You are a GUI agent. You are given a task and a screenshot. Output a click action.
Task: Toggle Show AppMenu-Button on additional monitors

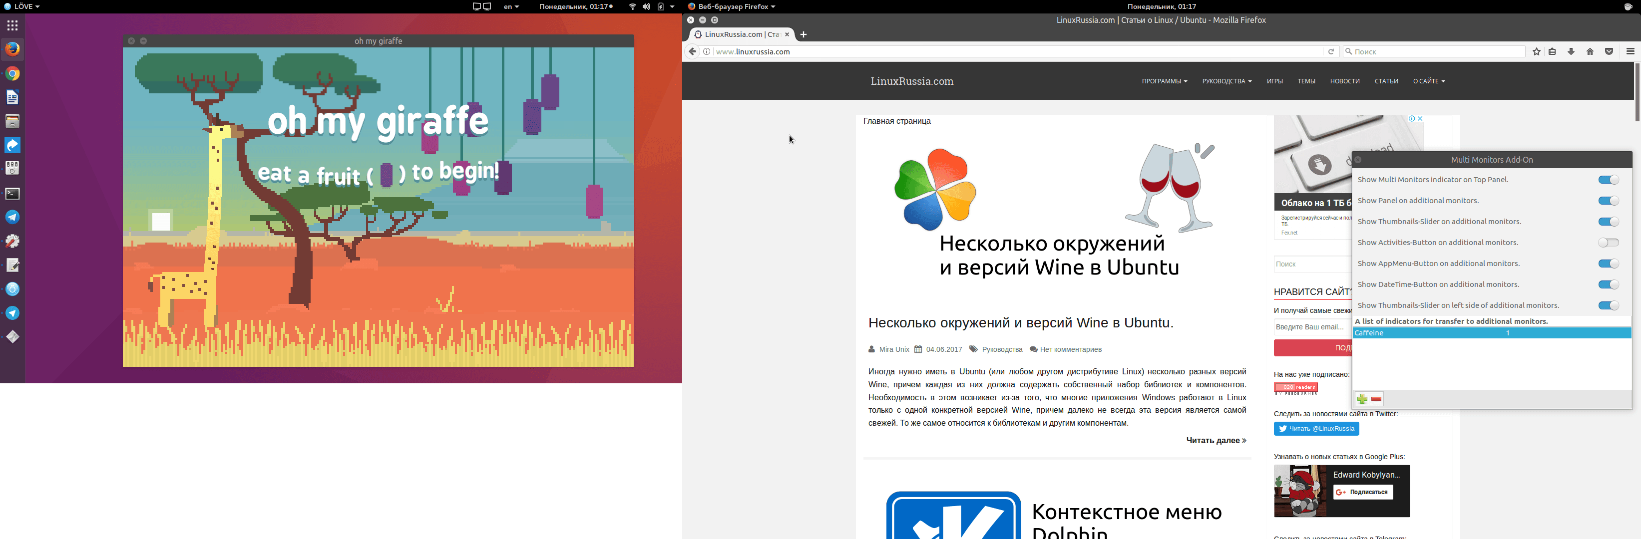click(x=1608, y=264)
